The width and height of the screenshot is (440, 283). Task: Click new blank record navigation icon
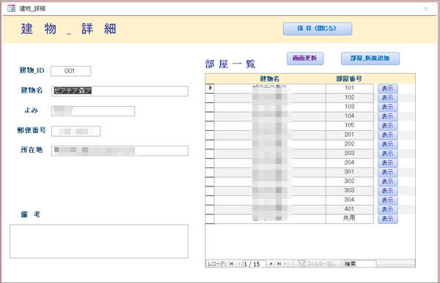287,264
